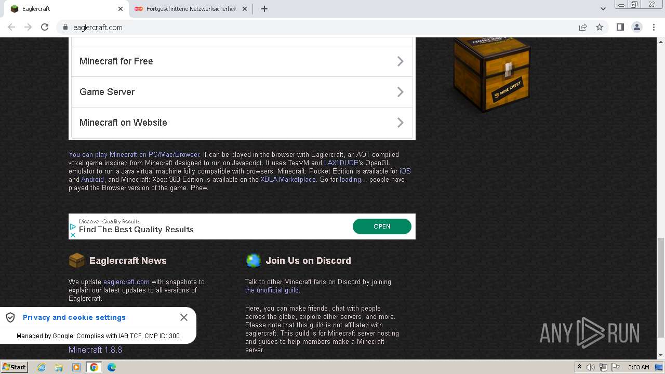Open Chrome three-dot menu
The width and height of the screenshot is (665, 374).
tap(654, 27)
